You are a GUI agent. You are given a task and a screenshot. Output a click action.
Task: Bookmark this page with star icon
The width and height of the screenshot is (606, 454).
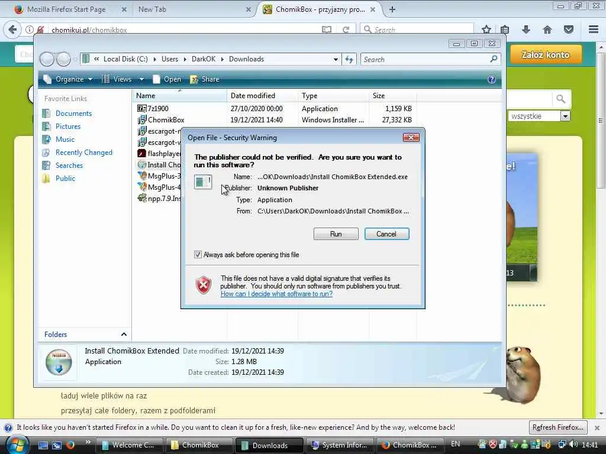point(486,30)
